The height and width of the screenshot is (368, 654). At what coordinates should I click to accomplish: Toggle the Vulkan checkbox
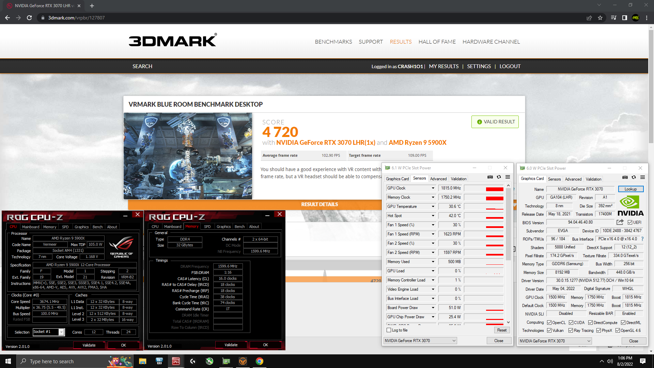tap(549, 331)
